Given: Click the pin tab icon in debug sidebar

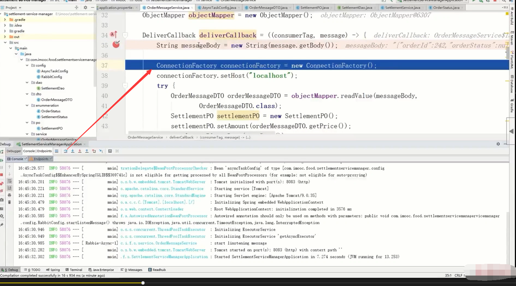Looking at the screenshot, I should click(x=2, y=225).
